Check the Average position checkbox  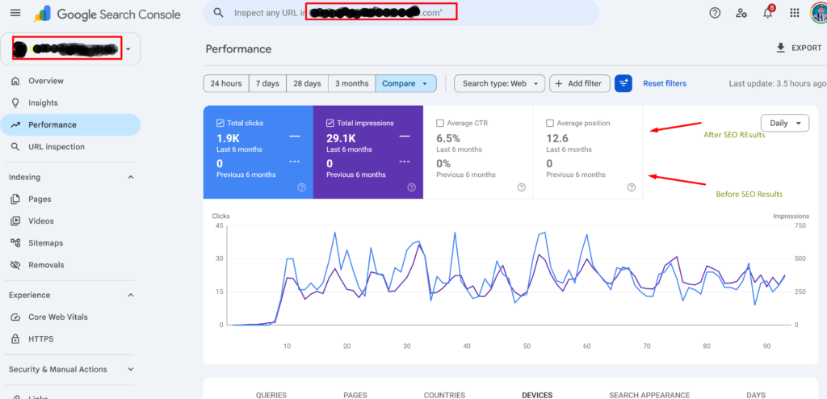[550, 123]
